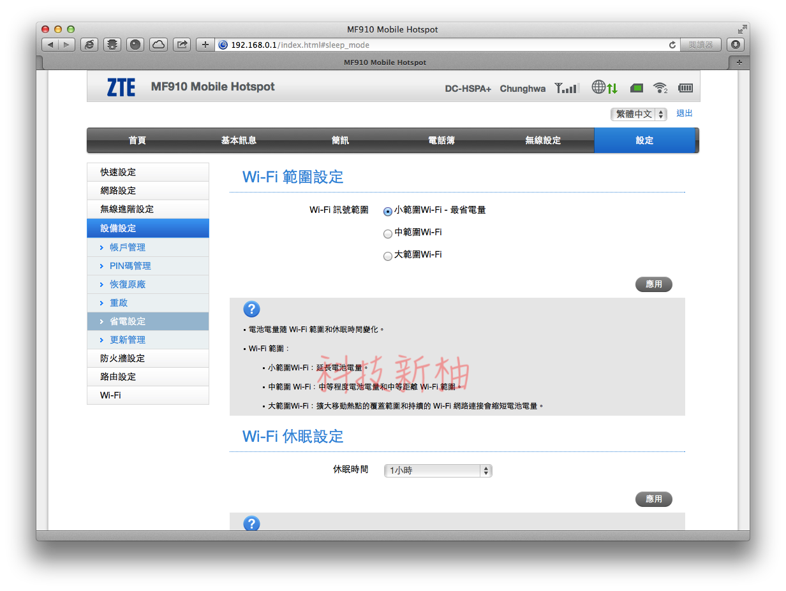This screenshot has width=786, height=591.
Task: Apply the sleep time setting with 應用
Action: [x=654, y=499]
